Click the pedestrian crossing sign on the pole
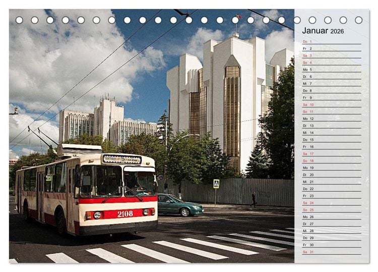The width and height of the screenshot is (378, 272). tap(216, 184)
